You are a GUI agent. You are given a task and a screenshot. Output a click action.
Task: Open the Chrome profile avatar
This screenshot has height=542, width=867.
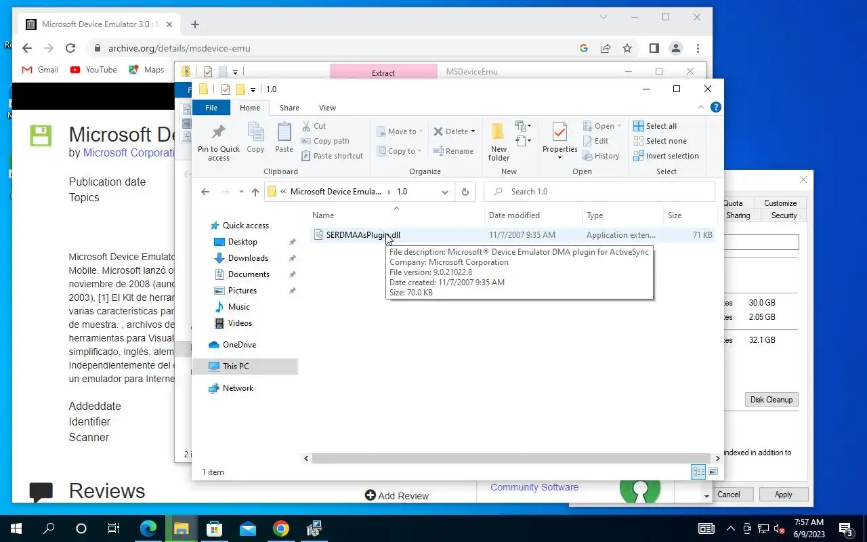click(x=675, y=48)
